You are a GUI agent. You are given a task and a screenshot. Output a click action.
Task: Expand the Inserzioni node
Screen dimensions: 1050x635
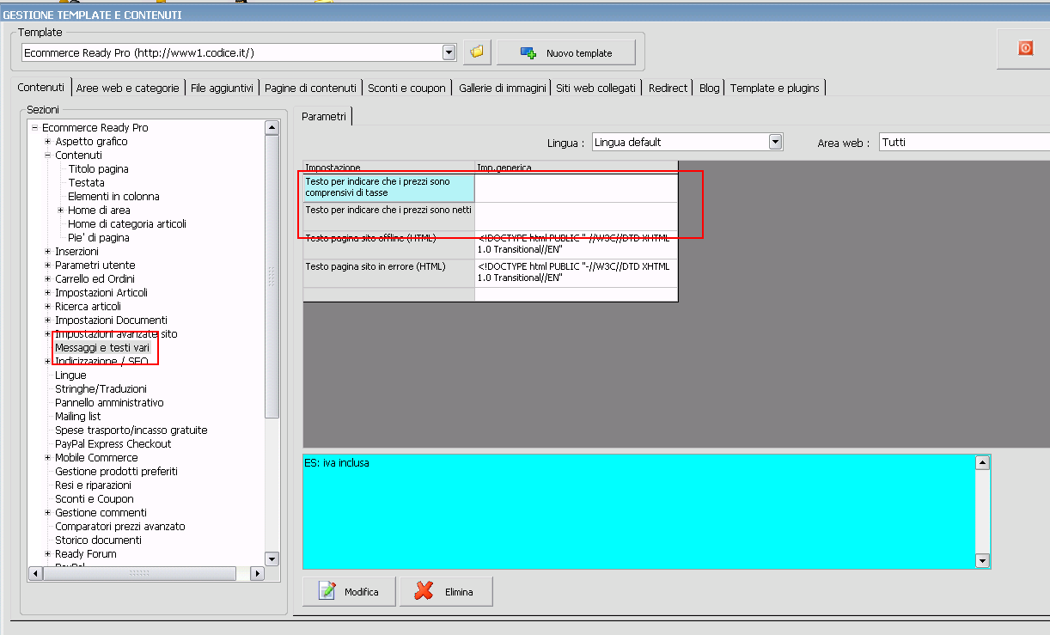pos(48,251)
